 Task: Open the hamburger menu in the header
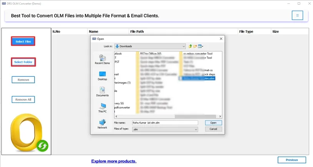click(297, 15)
